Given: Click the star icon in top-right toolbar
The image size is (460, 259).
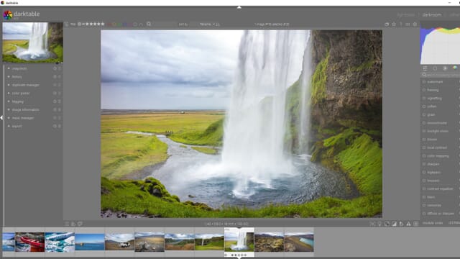Looking at the screenshot, I should coord(394,24).
